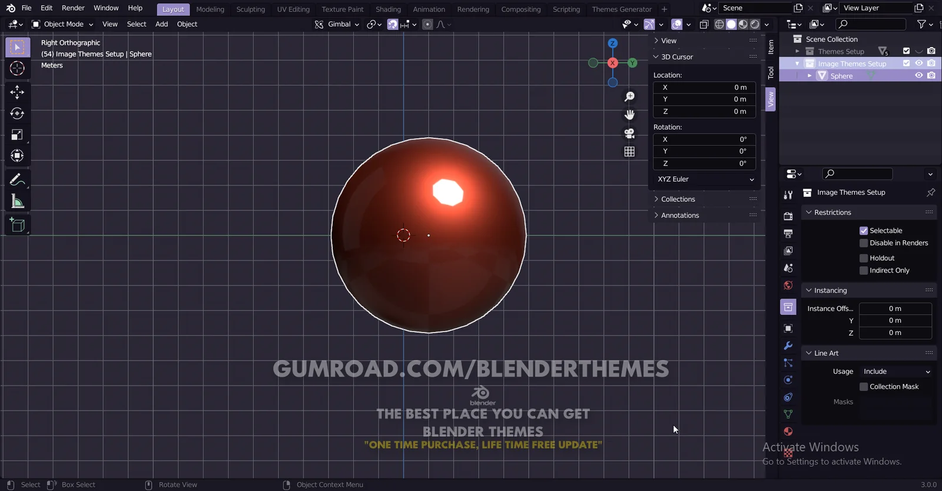Enable Disable in Renders checkbox
This screenshot has width=942, height=491.
(864, 243)
